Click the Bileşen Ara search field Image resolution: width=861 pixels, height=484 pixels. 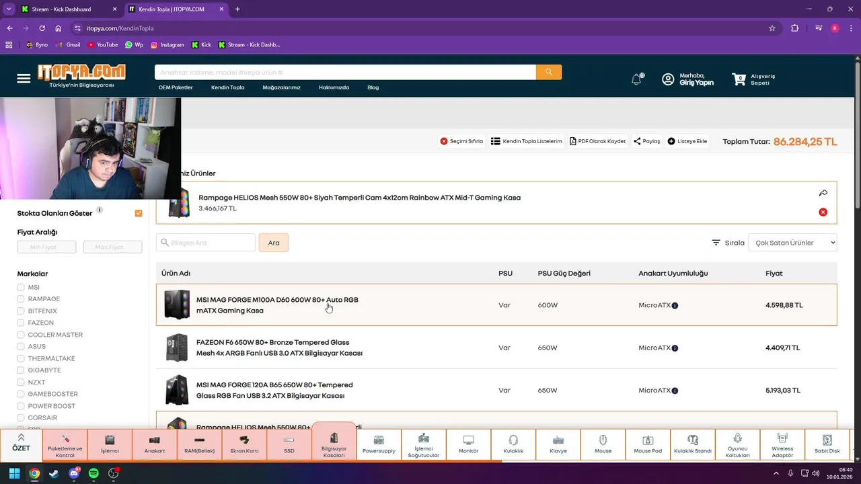click(x=206, y=243)
